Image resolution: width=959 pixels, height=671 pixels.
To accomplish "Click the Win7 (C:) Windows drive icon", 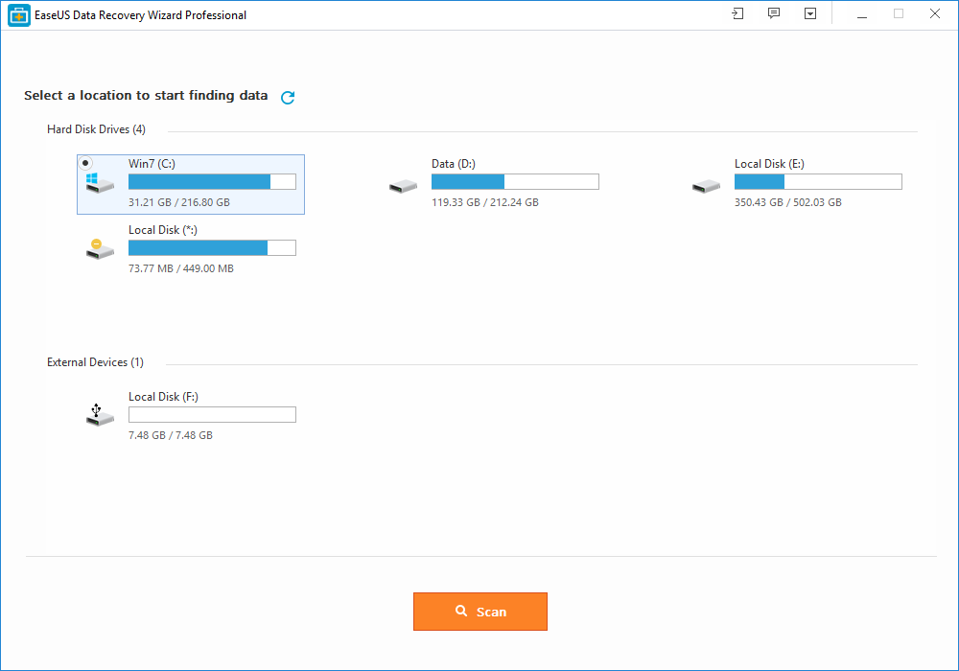I will coord(100,183).
